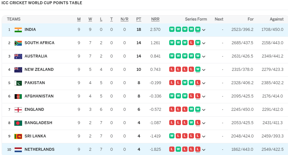Expand New Zealand's series form chevron
288x155 pixels.
click(x=204, y=70)
